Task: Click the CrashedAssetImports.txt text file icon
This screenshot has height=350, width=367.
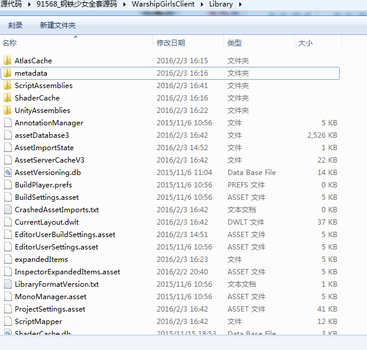Action: pyautogui.click(x=8, y=210)
